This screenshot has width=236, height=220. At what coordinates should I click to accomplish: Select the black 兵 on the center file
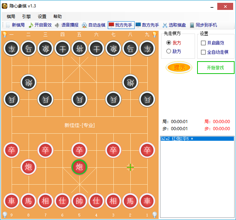(x=79, y=99)
